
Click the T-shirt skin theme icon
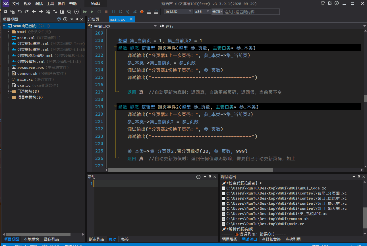323,3
